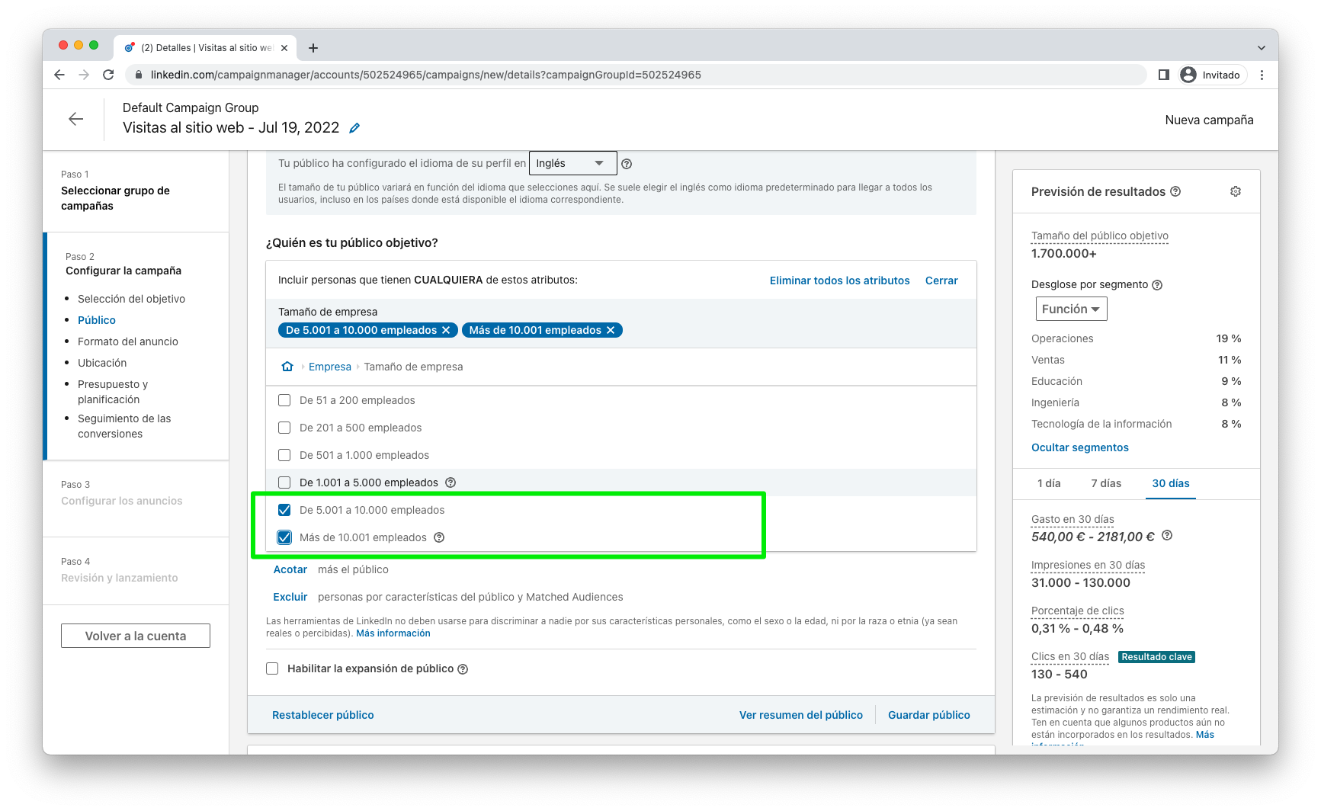Switch forecast to the 1 día tab
Viewport: 1321px width, 811px height.
[1049, 483]
